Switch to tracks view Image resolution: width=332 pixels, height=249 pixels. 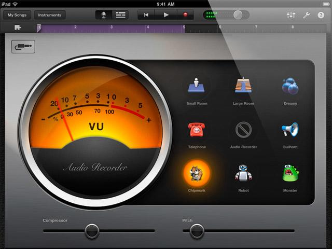(120, 15)
